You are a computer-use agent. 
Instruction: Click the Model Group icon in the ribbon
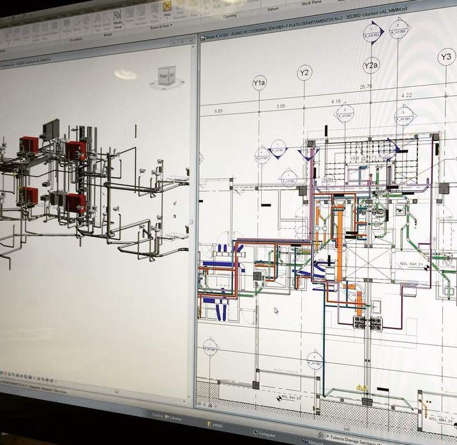(x=119, y=18)
